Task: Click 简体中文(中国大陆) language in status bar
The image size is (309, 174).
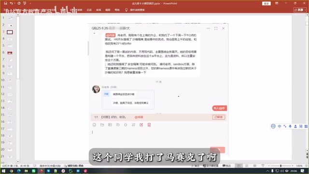Action: (50, 166)
